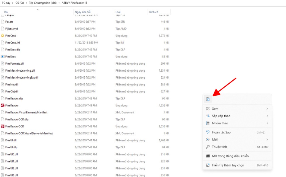Go to OS (C:) in breadcrumb

[x=20, y=3]
